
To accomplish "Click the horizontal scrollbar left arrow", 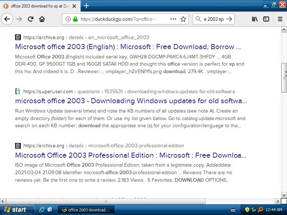I will tap(3, 201).
